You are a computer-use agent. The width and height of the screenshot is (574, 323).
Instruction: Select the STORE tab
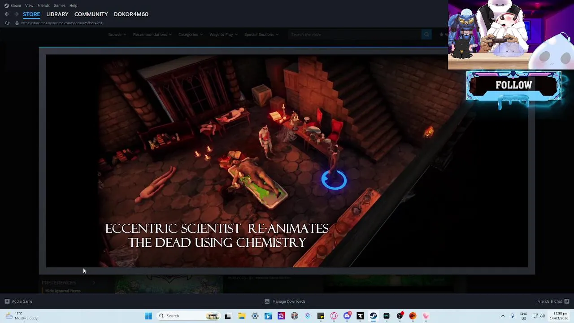(31, 14)
